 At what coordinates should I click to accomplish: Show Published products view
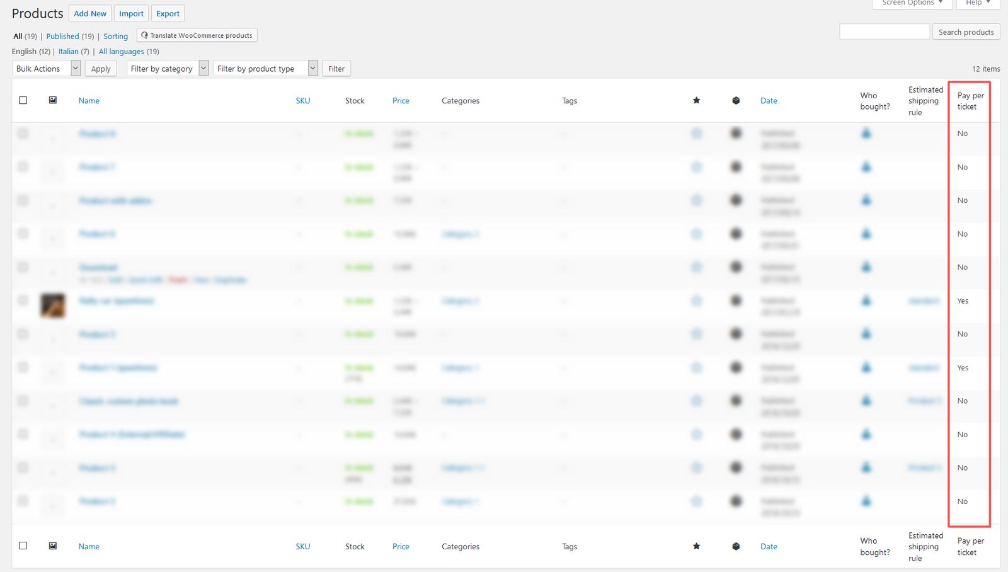(62, 37)
